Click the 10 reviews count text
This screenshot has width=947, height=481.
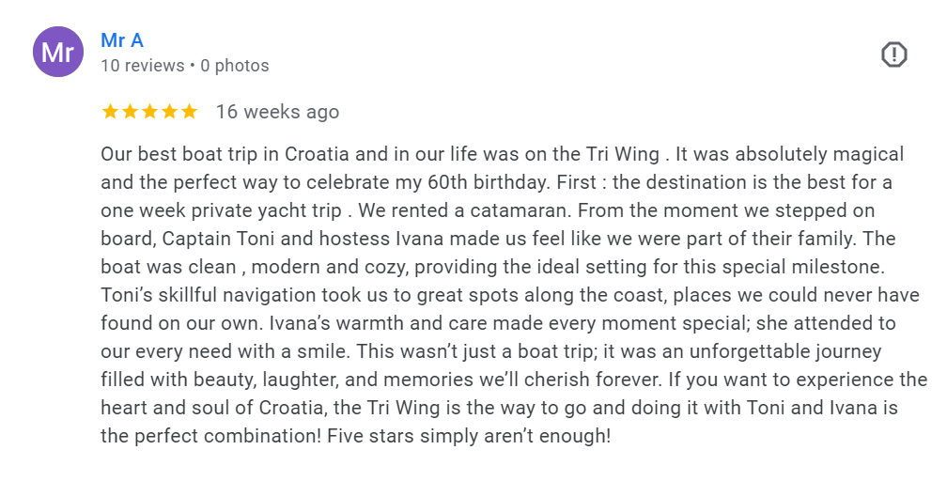pos(142,66)
